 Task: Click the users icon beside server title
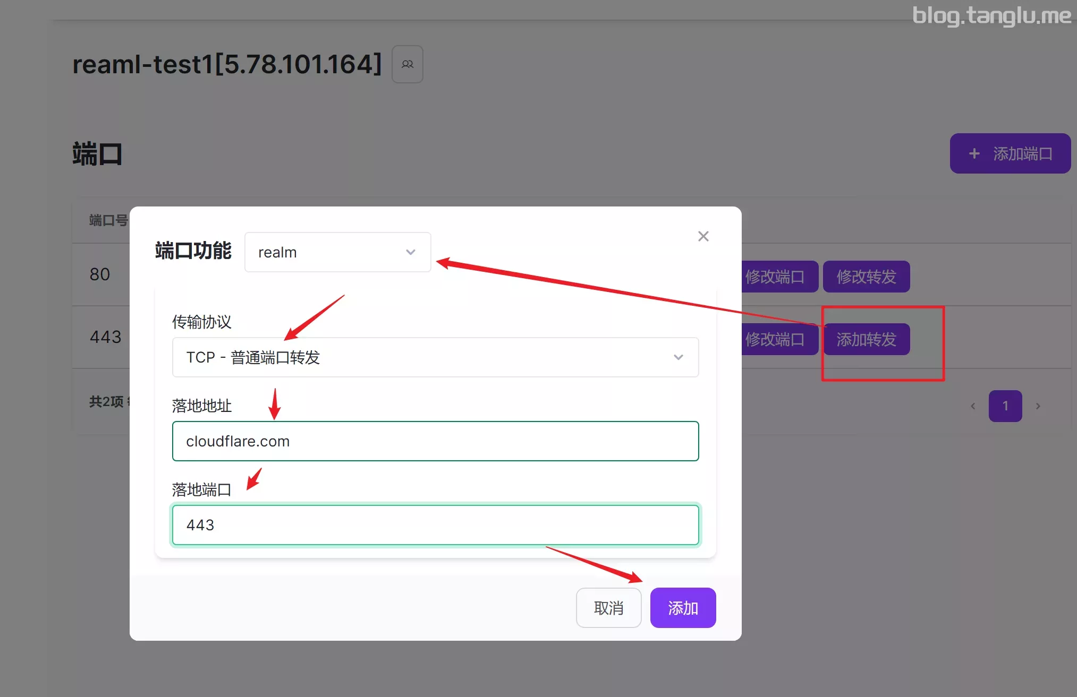point(407,64)
